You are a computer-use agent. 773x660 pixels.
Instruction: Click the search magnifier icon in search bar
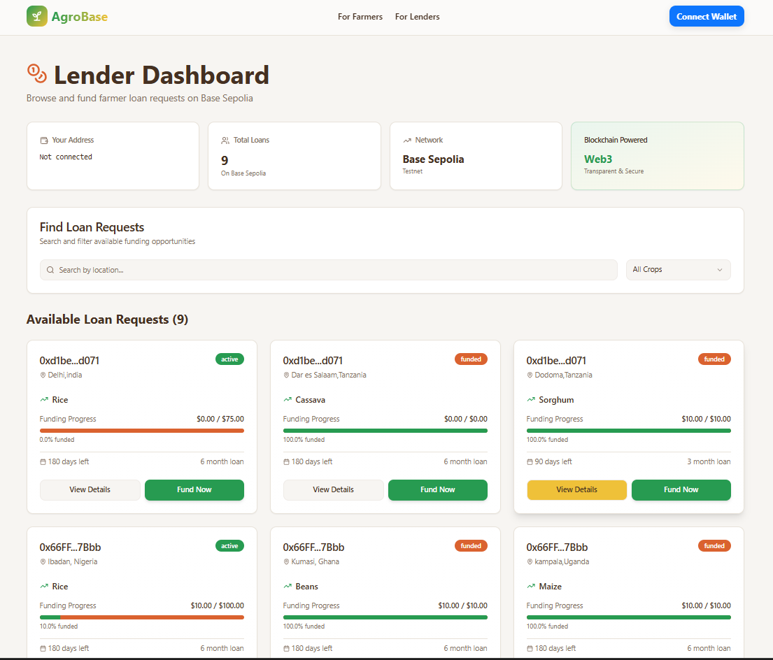[50, 270]
